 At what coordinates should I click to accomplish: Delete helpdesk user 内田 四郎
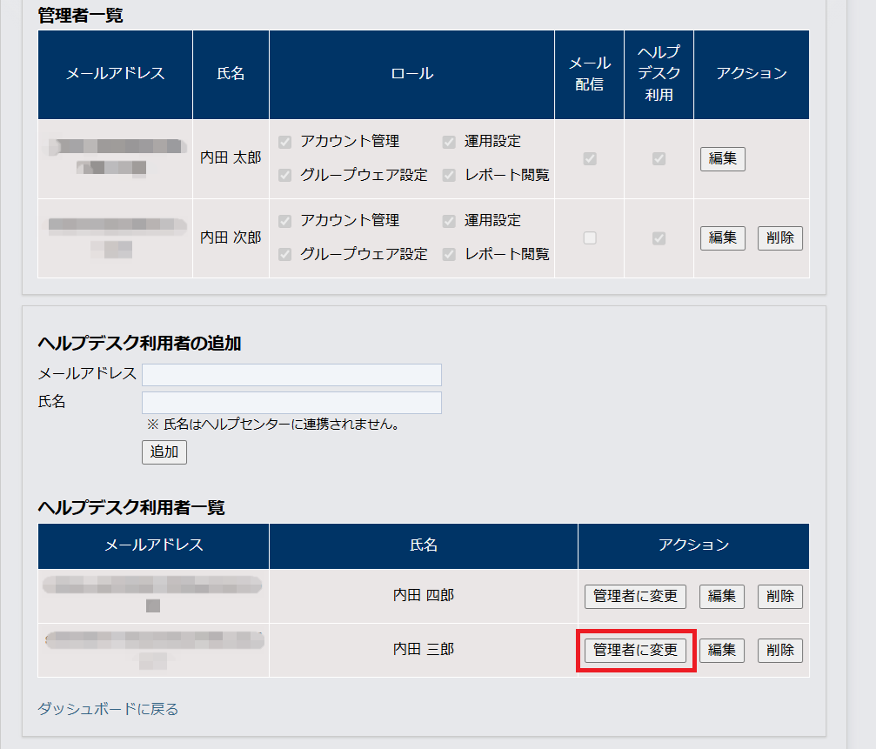click(x=780, y=596)
